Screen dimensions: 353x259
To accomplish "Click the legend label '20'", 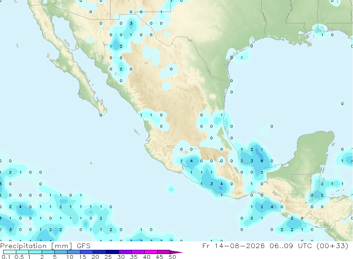I will [95, 257].
